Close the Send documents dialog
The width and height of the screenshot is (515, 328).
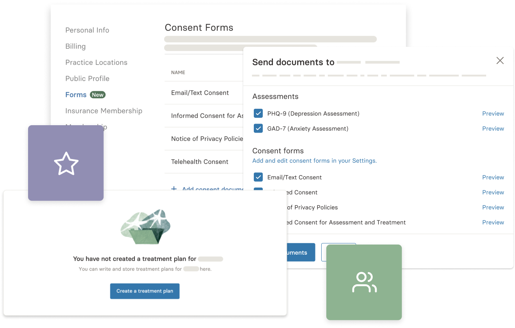coord(500,60)
